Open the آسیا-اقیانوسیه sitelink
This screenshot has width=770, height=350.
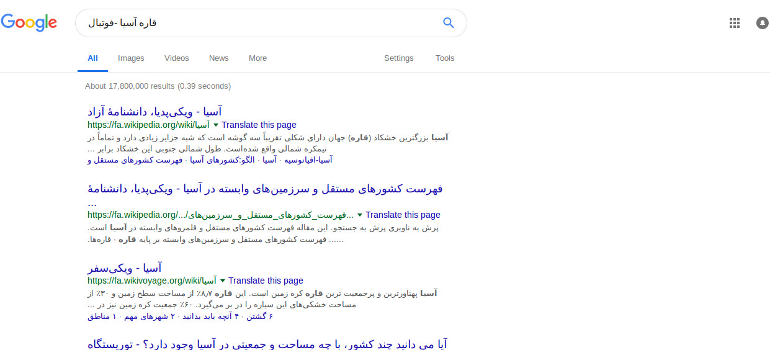point(308,160)
